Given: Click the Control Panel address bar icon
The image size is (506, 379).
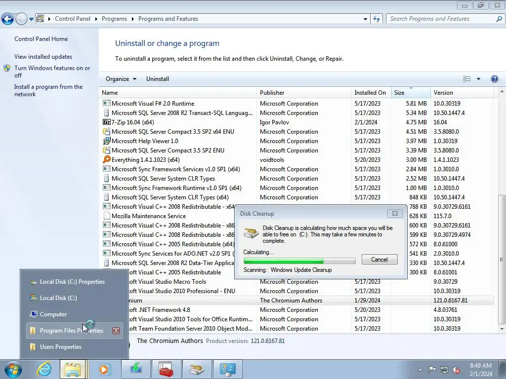Looking at the screenshot, I should (x=41, y=19).
